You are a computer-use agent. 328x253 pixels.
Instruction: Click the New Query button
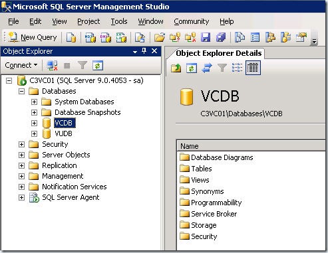pos(33,37)
